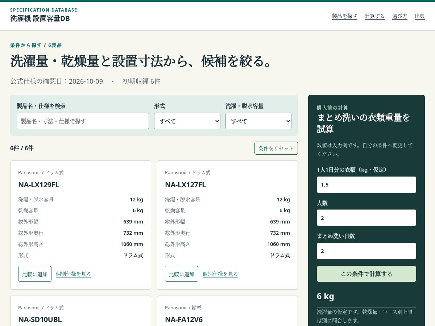Click the NA-LX127FL product title

tap(185, 185)
